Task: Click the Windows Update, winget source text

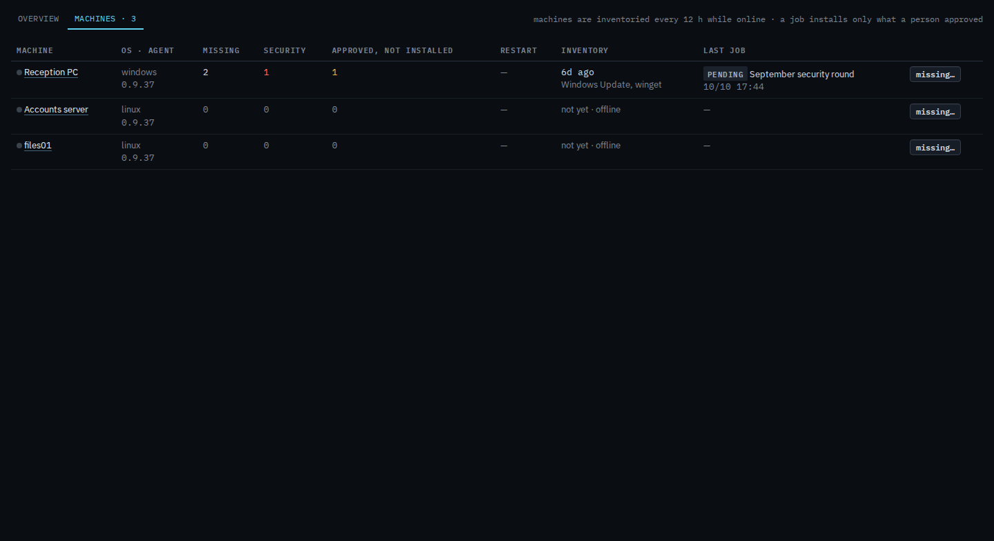Action: pyautogui.click(x=612, y=85)
